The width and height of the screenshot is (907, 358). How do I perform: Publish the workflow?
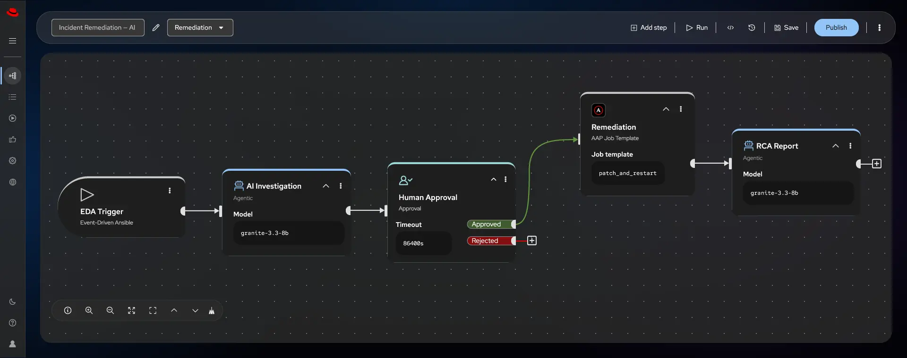coord(836,27)
